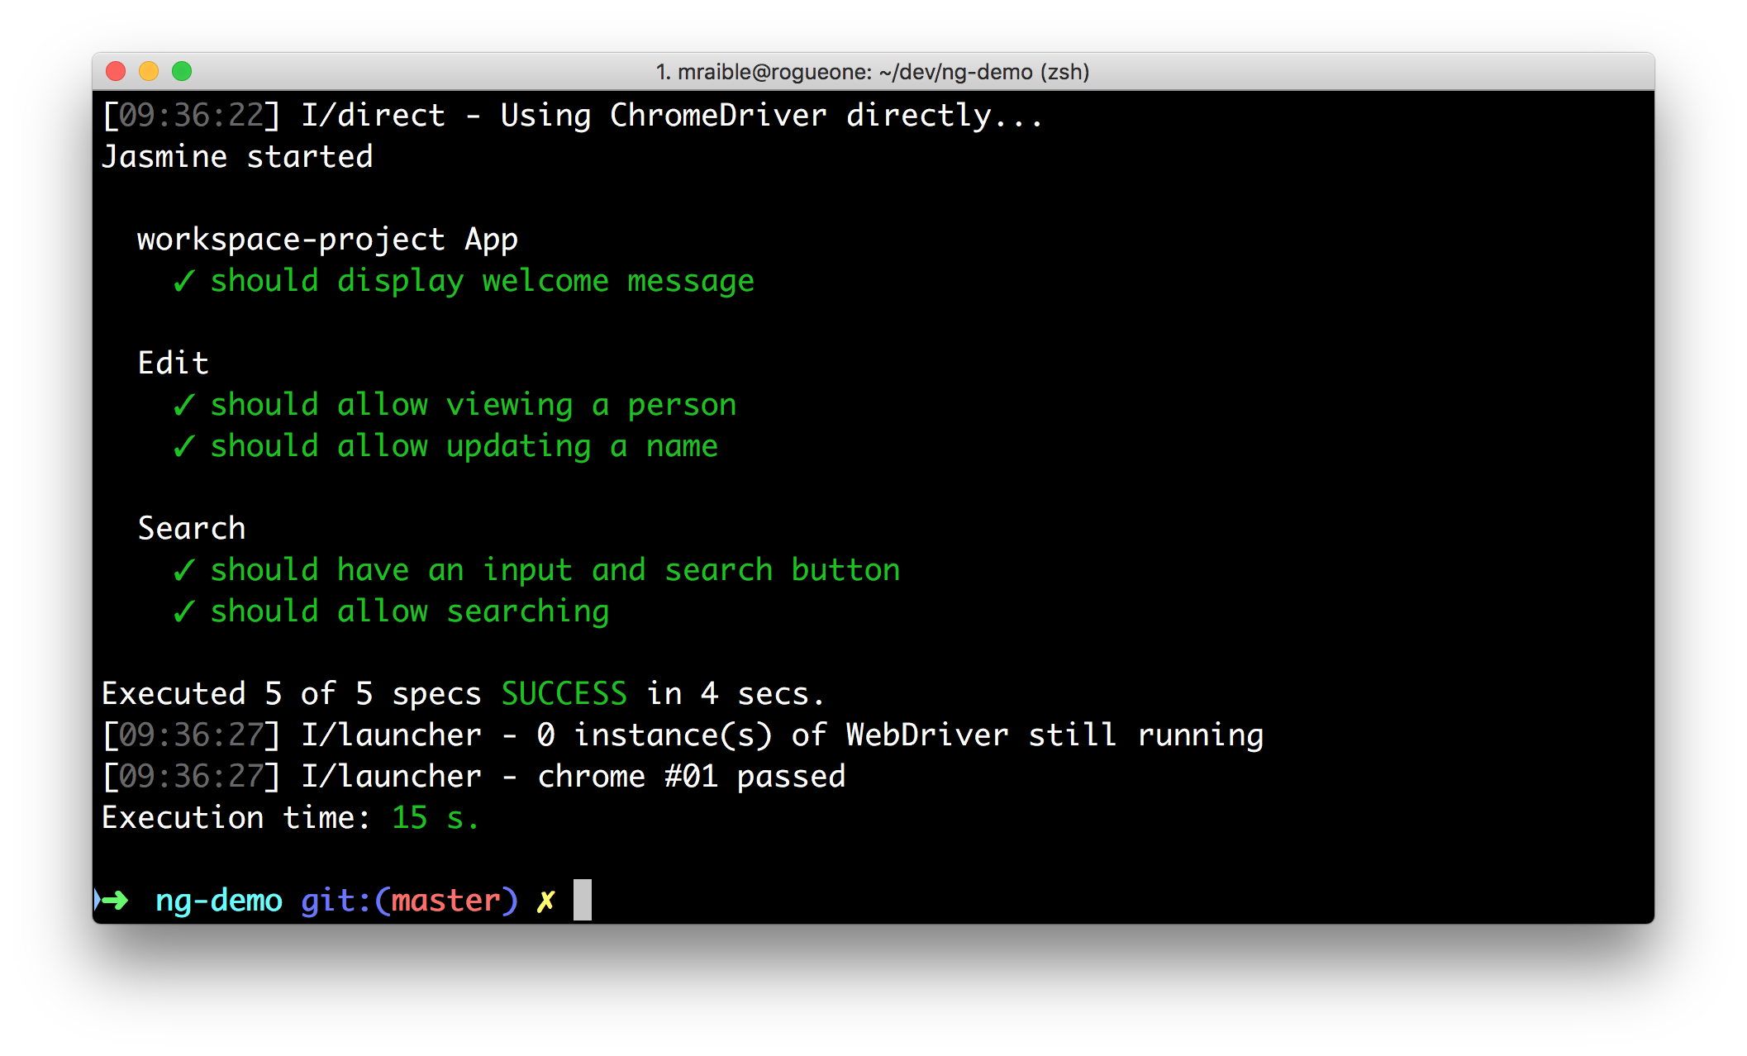Click the Search suite heading
1747x1056 pixels.
click(192, 528)
